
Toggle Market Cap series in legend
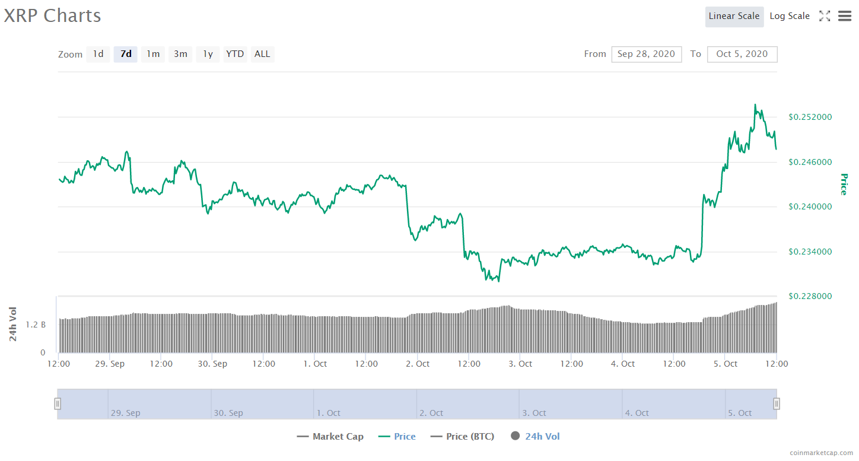330,437
